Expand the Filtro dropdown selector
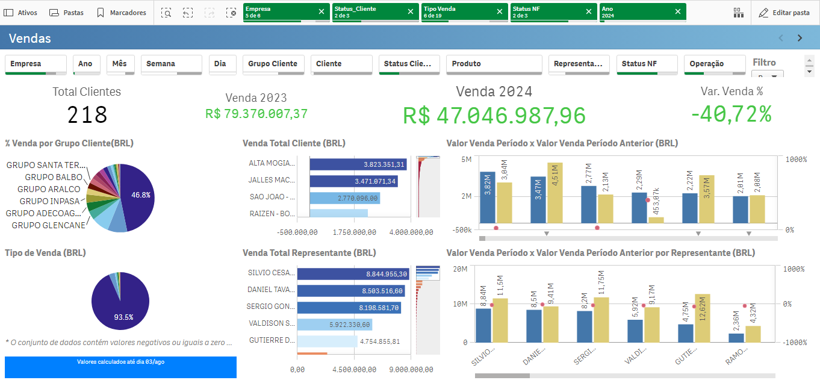Image resolution: width=820 pixels, height=383 pixels. pyautogui.click(x=768, y=75)
